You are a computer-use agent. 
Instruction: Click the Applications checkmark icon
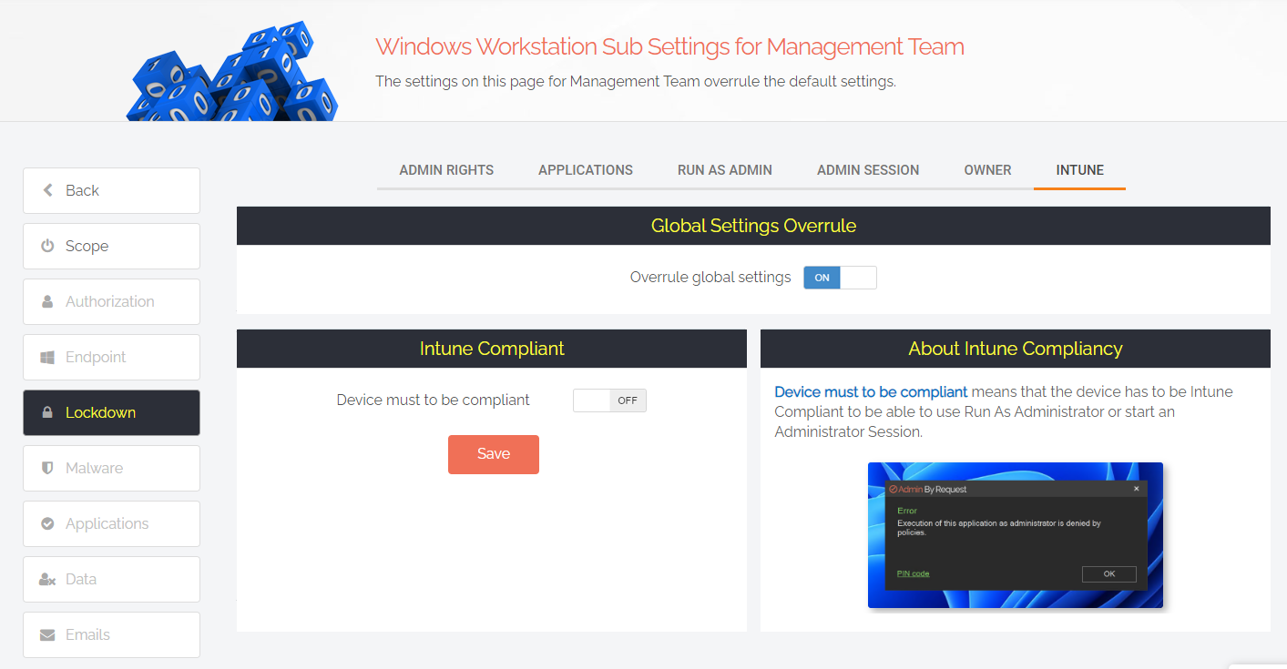coord(47,523)
